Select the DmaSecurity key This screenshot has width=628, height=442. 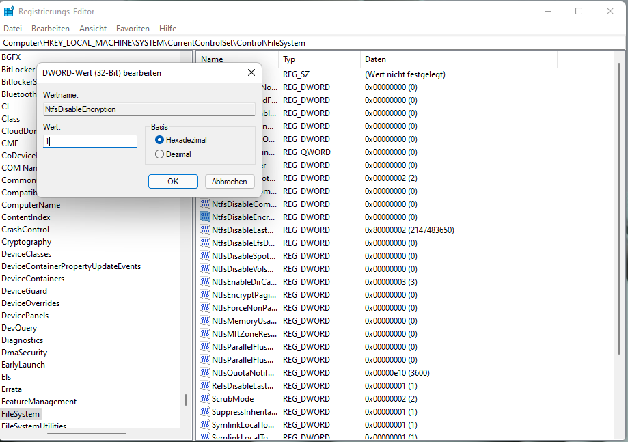point(25,353)
